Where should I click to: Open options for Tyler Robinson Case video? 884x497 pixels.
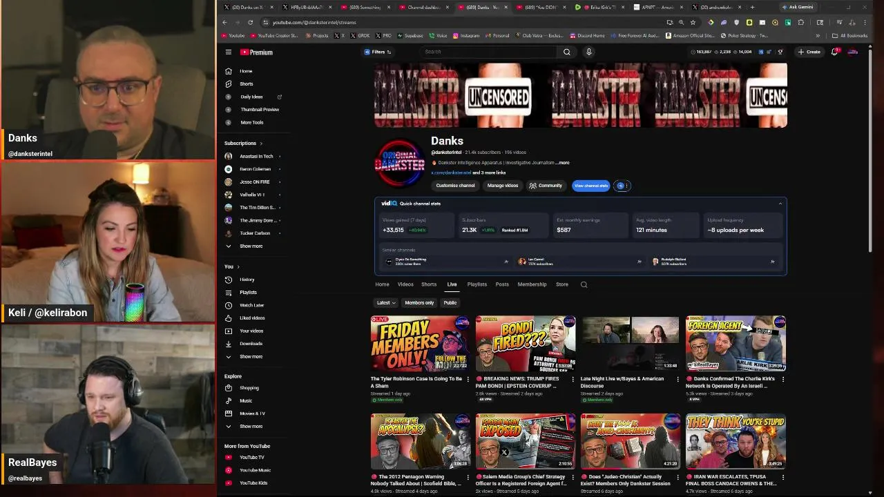click(468, 379)
